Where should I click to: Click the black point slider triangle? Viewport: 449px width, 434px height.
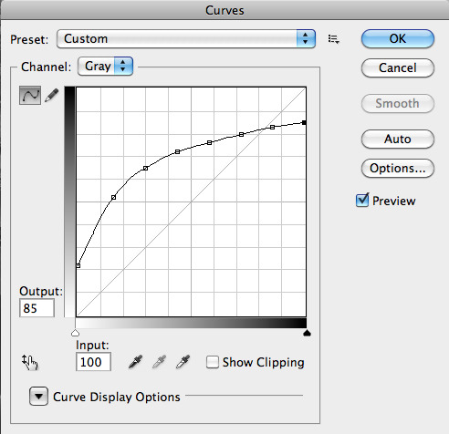pos(307,333)
